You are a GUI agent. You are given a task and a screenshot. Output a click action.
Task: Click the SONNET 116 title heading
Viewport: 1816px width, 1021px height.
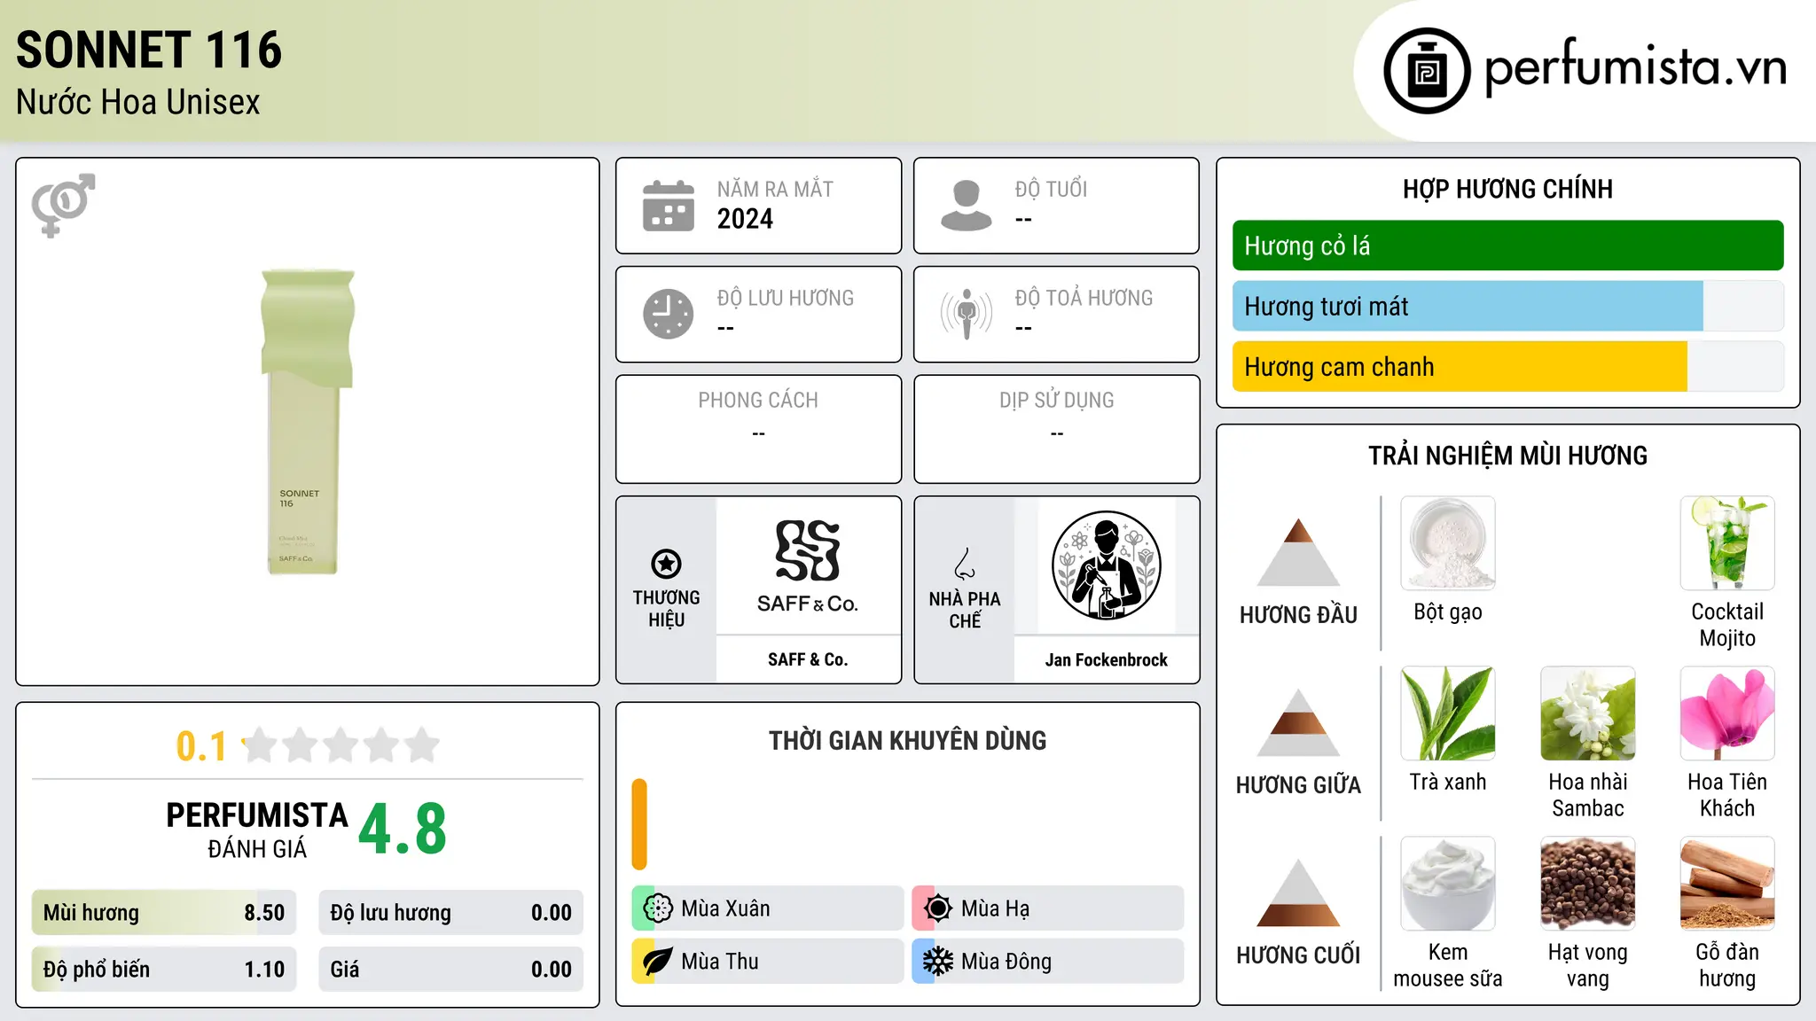(149, 51)
